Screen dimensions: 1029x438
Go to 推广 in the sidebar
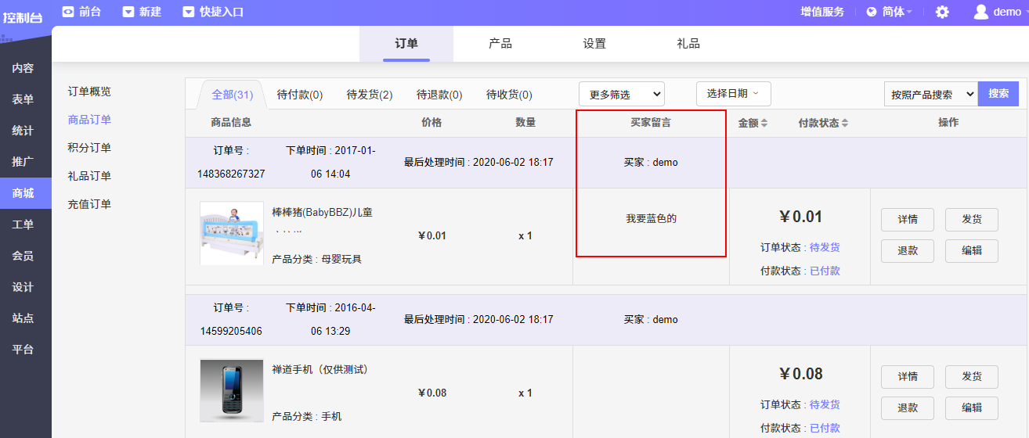coord(23,162)
